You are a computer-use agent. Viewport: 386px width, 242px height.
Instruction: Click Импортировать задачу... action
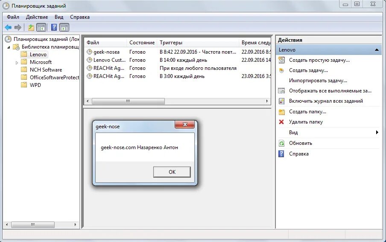click(x=318, y=81)
